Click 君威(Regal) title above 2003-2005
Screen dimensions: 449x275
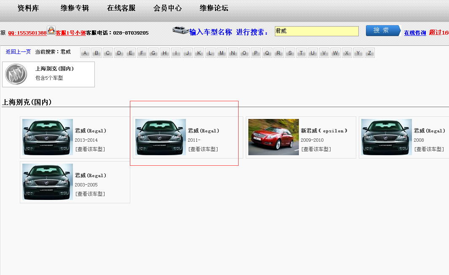[91, 175]
